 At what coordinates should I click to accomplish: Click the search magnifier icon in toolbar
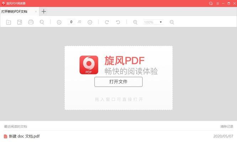(42, 22)
